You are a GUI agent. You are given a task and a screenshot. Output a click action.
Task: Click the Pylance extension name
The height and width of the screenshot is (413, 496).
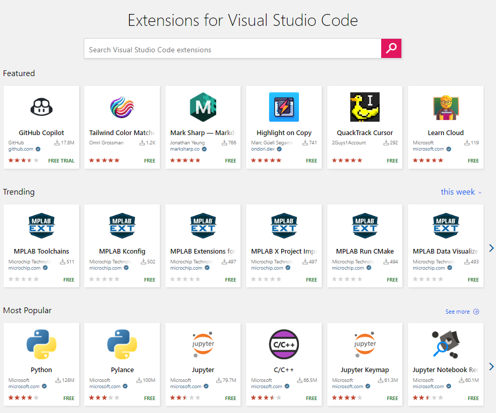click(x=122, y=370)
